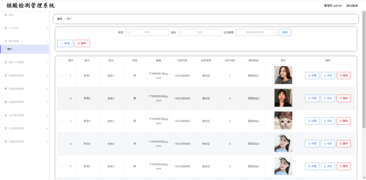366x180 pixels.
Task: Click the person icon beside 个人中心
Action: 6,28
